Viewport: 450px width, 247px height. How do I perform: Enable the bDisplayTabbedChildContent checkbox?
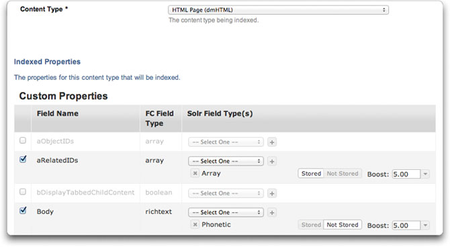coord(23,192)
